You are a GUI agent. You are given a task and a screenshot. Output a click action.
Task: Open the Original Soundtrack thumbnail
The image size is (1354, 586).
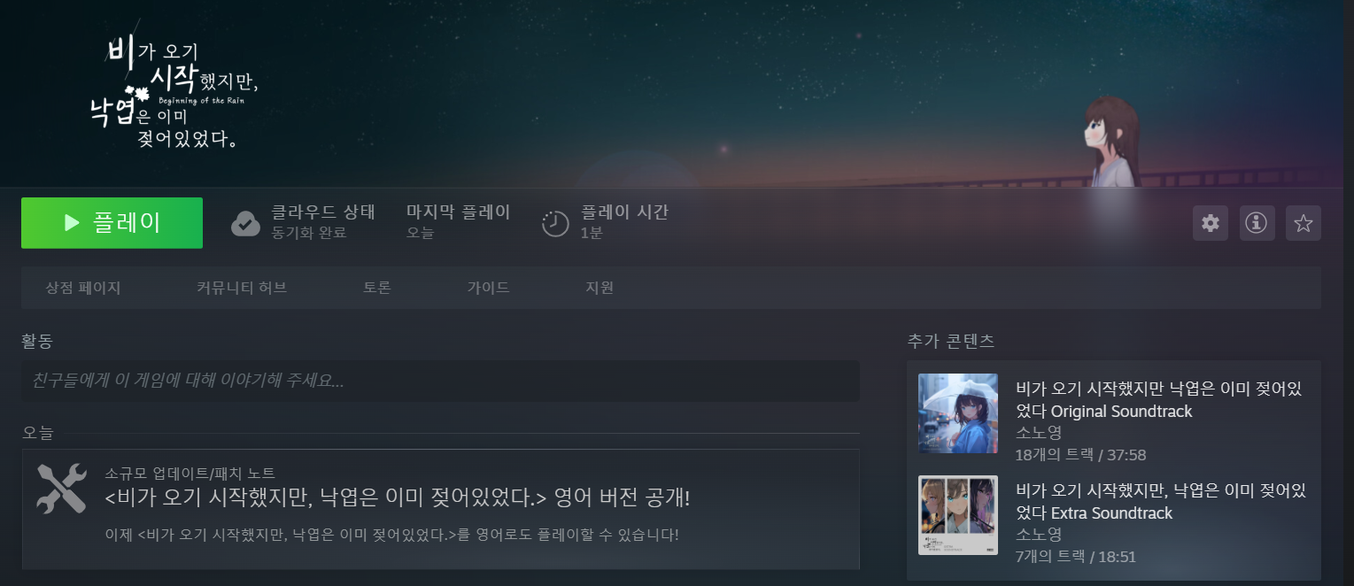pyautogui.click(x=958, y=413)
